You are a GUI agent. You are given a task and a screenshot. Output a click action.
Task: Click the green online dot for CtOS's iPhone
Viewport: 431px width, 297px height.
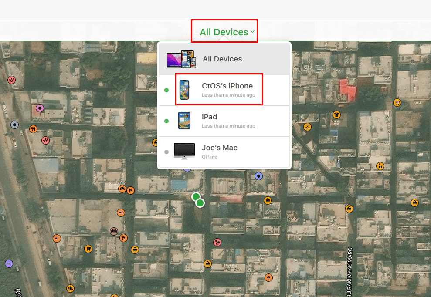166,90
